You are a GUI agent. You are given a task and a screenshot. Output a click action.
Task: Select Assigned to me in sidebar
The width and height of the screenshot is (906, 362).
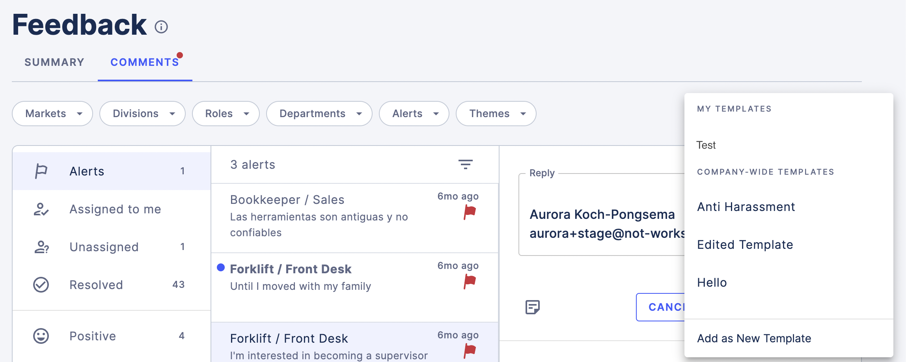(x=112, y=209)
